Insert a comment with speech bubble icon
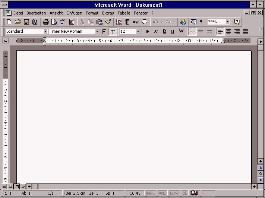 144,22
